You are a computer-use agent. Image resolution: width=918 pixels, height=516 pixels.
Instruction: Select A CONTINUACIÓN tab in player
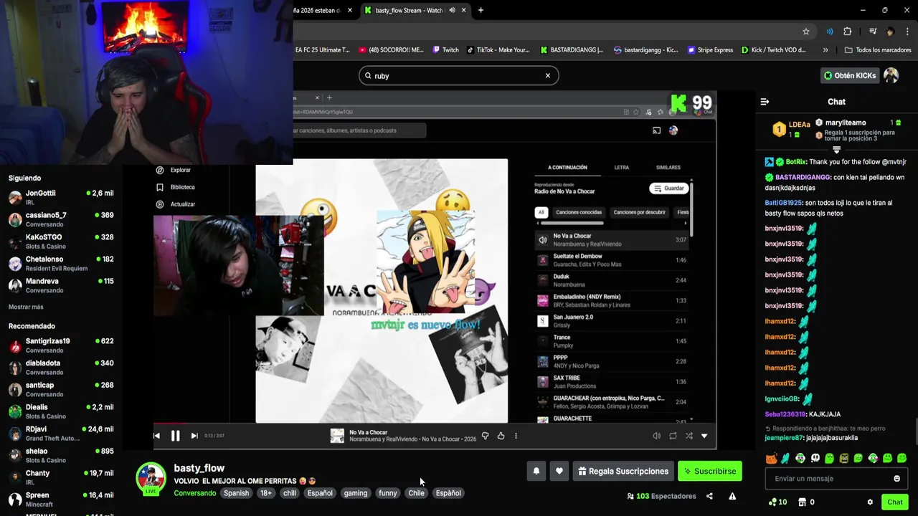click(567, 168)
